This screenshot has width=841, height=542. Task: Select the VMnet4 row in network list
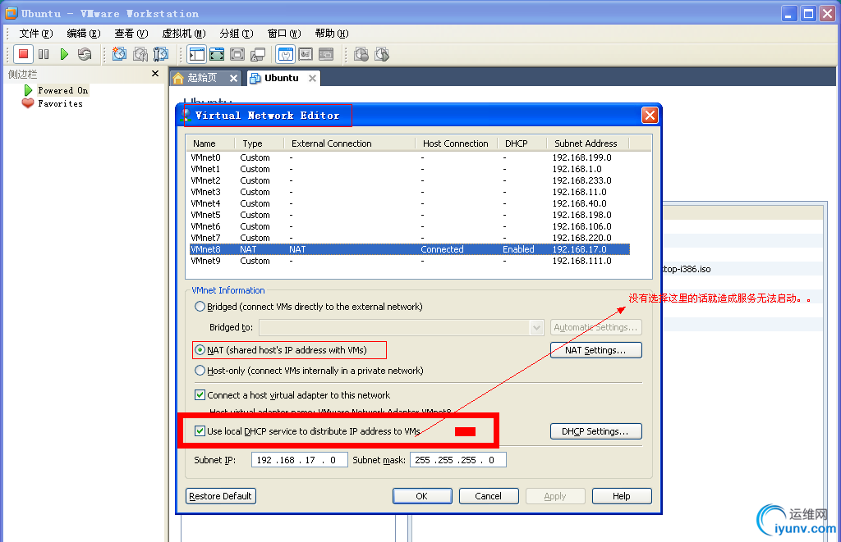point(409,203)
